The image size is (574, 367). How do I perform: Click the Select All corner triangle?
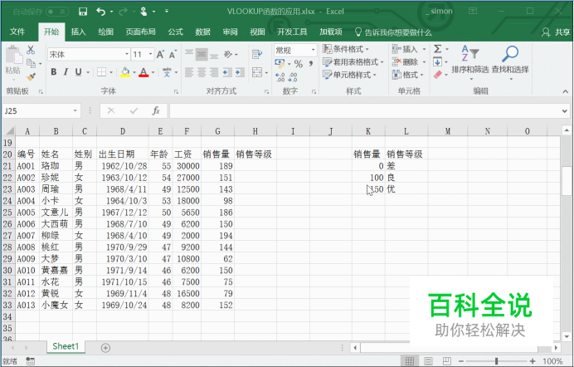click(x=9, y=130)
